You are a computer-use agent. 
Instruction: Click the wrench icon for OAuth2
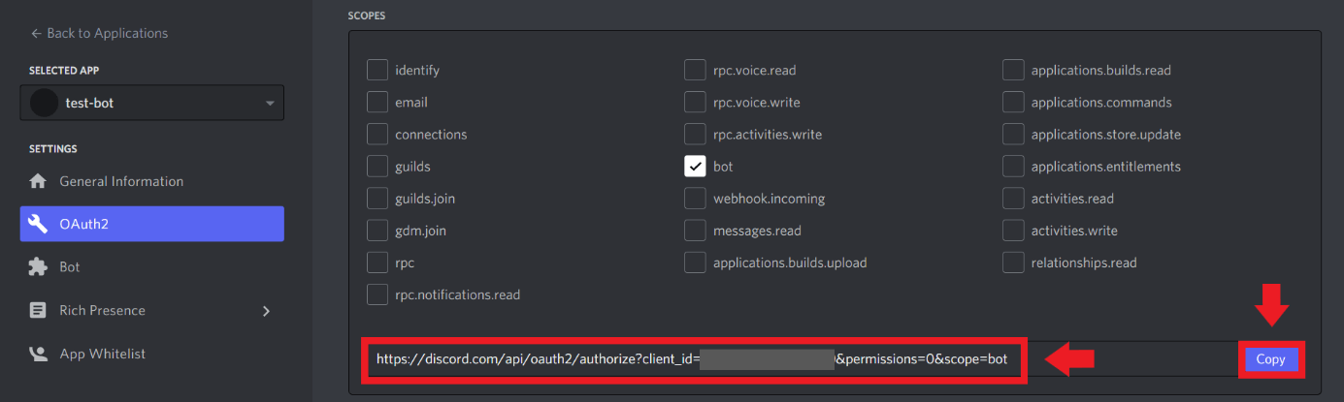tap(38, 224)
